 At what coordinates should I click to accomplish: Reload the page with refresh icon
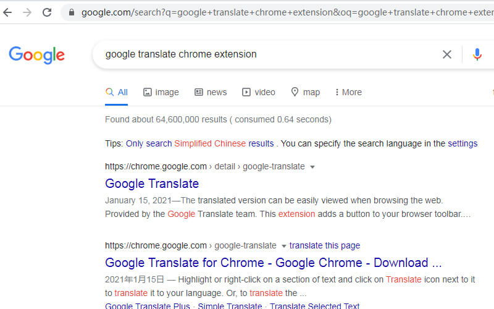pos(47,12)
